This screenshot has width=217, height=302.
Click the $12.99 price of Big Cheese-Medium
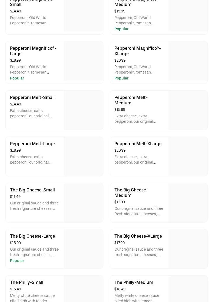pyautogui.click(x=120, y=202)
